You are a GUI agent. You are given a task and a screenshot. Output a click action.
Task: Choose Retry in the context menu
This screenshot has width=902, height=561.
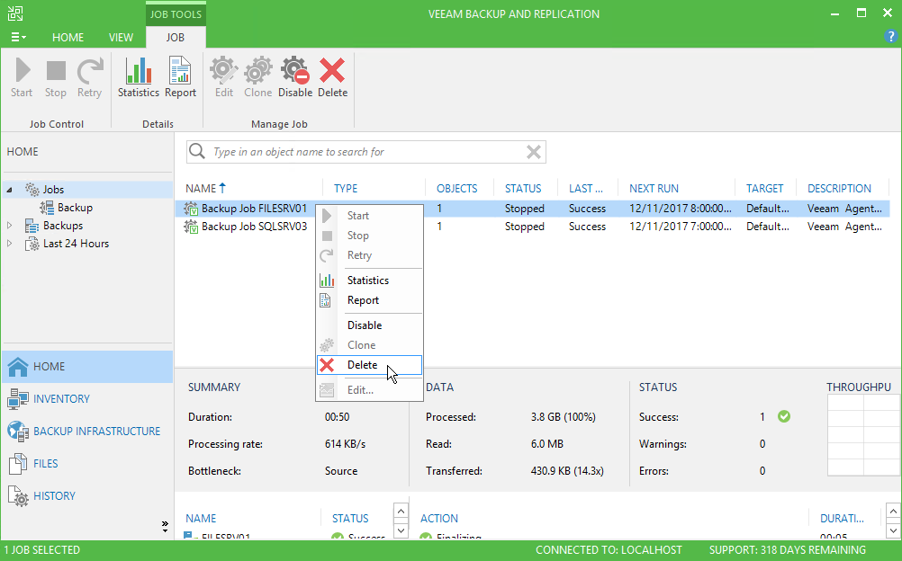click(x=369, y=255)
